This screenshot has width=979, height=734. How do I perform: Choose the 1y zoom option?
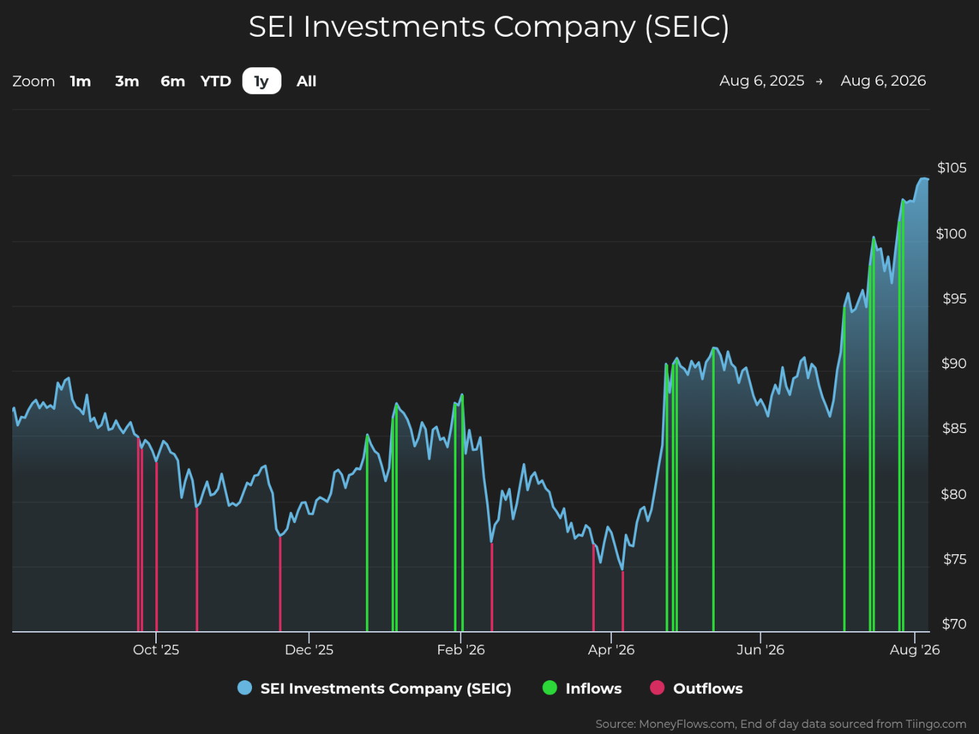(x=262, y=81)
